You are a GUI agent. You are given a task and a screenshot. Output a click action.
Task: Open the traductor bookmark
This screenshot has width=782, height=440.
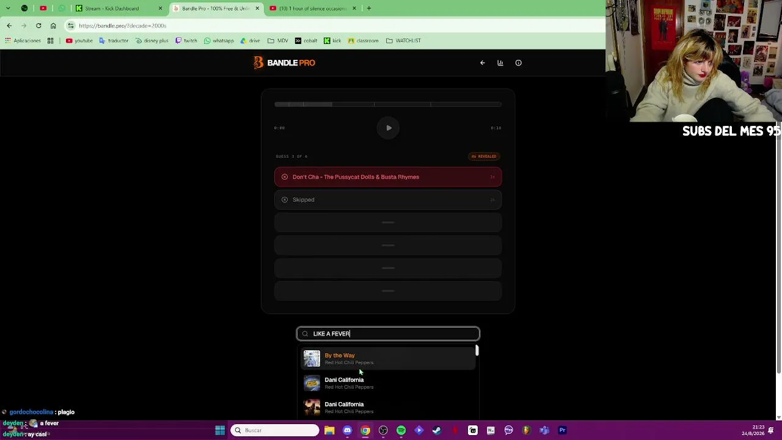[114, 41]
